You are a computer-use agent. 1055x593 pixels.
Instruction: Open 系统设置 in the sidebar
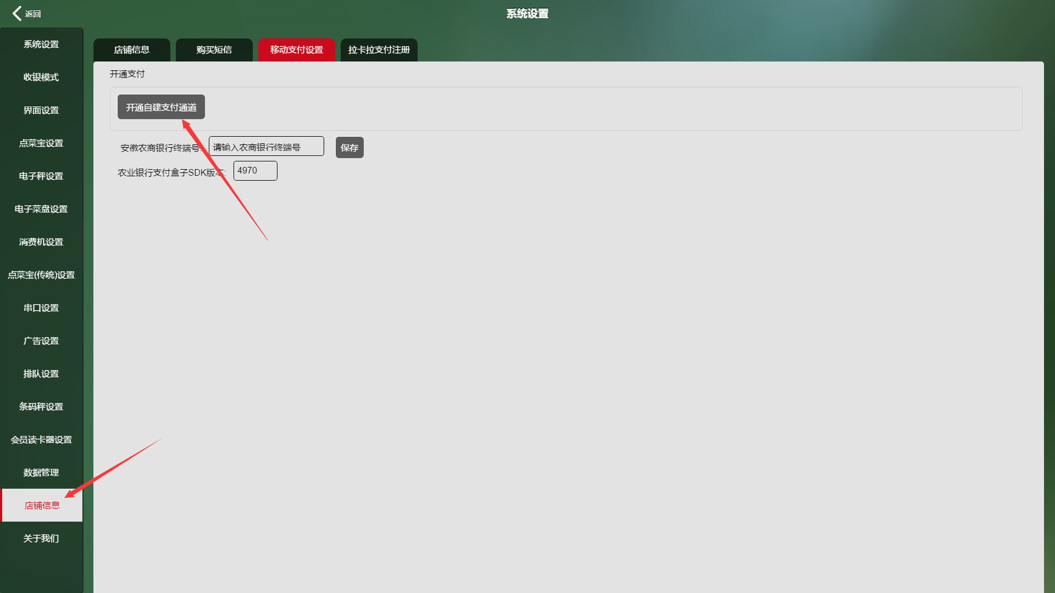41,44
